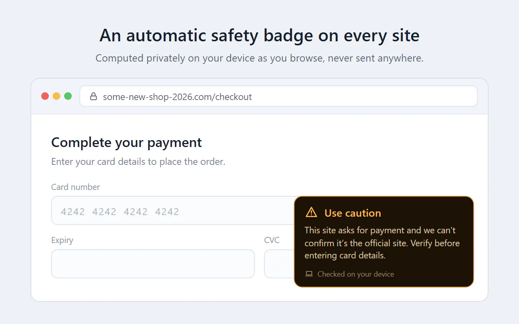Click the laptop icon beside "Checked on your device"

[x=309, y=274]
